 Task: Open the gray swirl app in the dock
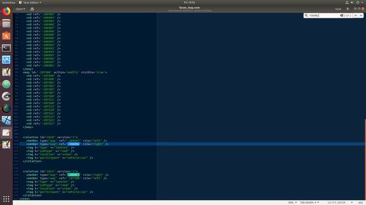click(6, 96)
